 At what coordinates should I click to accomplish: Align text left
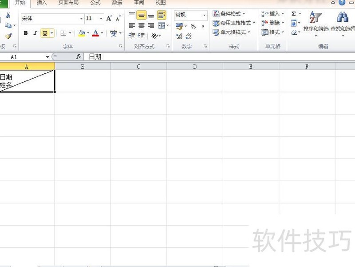pos(132,25)
